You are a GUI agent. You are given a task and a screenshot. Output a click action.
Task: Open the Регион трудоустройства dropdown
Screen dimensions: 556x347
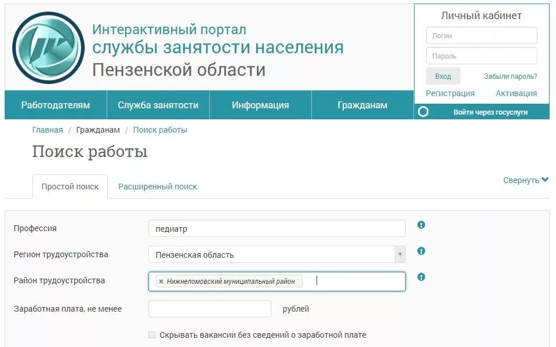tap(399, 254)
